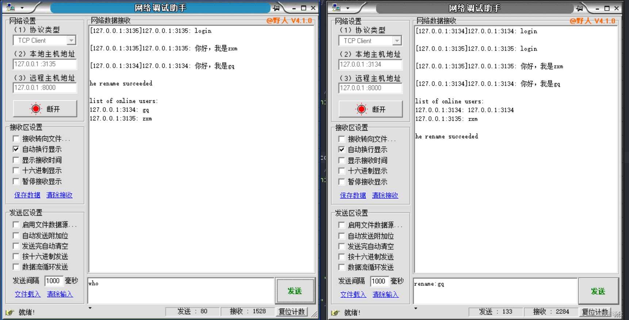Click 'list of online users:' in right window
Viewport: 629px width, 320px height.
pos(449,101)
